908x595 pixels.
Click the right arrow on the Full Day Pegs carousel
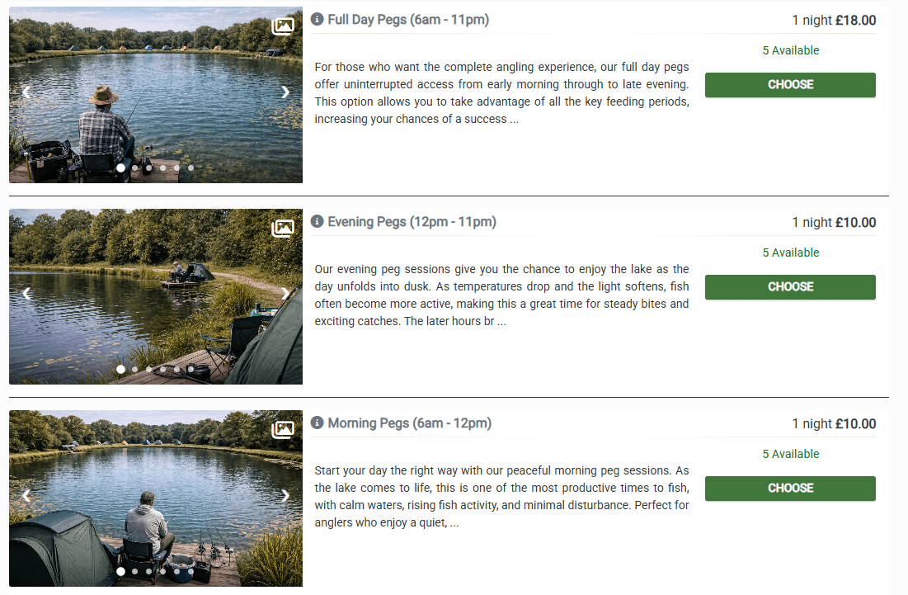click(285, 93)
